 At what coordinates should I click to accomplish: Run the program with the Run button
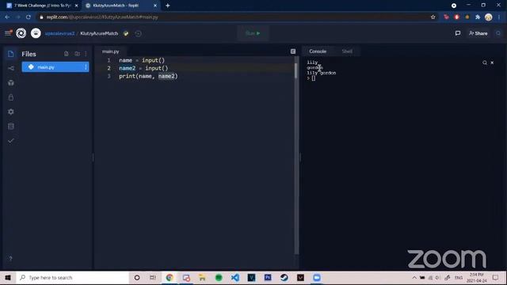click(x=253, y=33)
